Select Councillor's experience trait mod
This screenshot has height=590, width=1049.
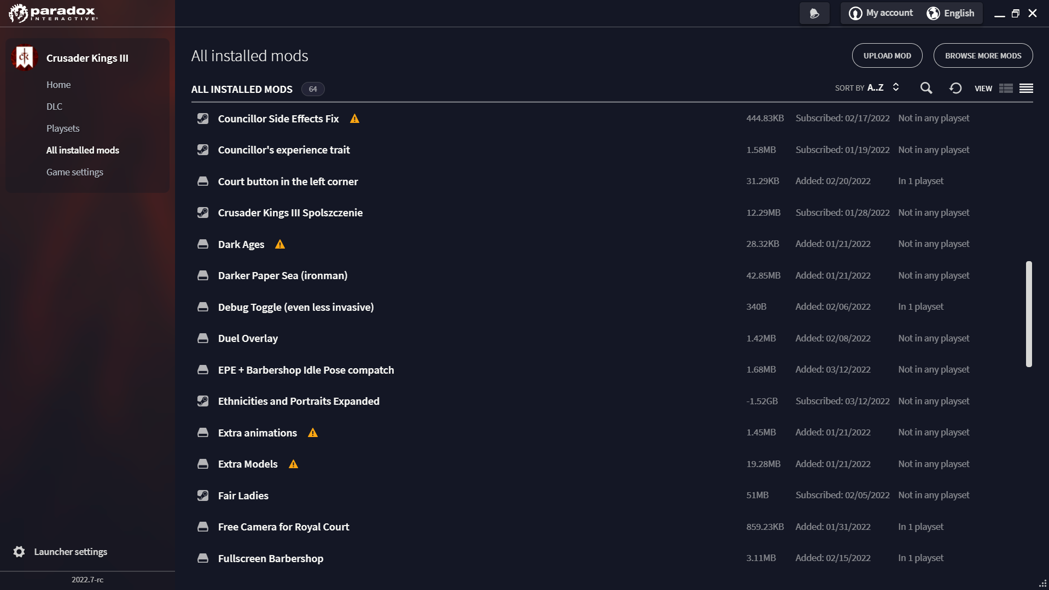click(284, 150)
